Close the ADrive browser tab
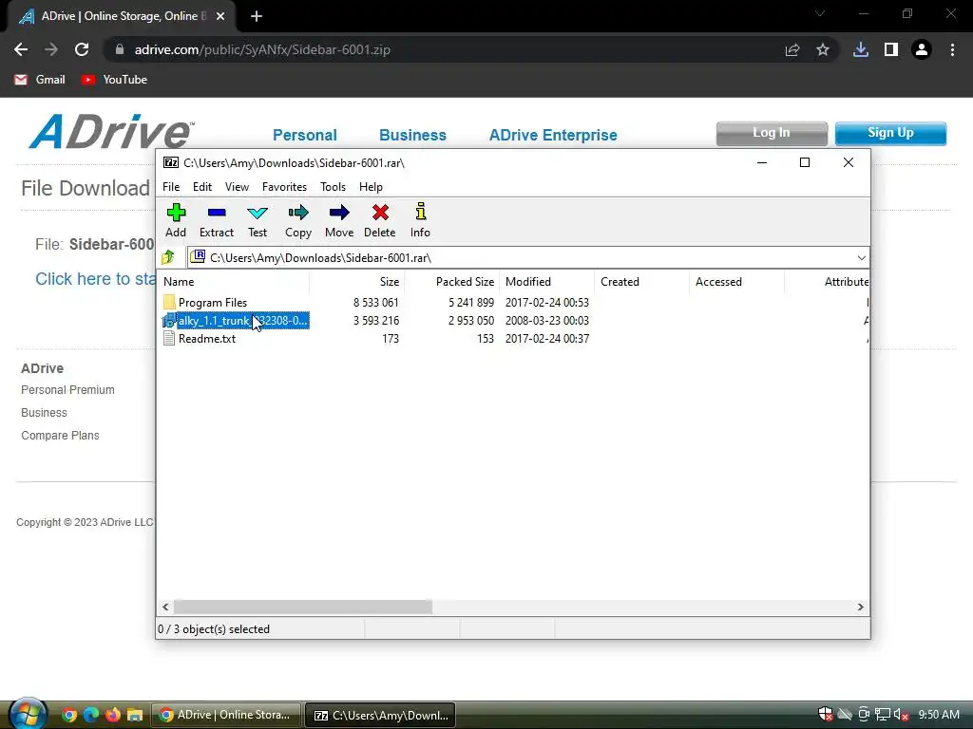 [220, 16]
